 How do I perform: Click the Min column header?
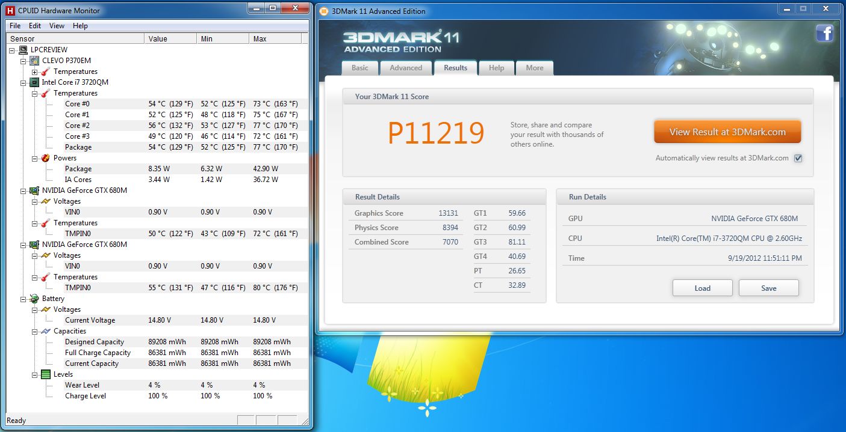(x=223, y=38)
